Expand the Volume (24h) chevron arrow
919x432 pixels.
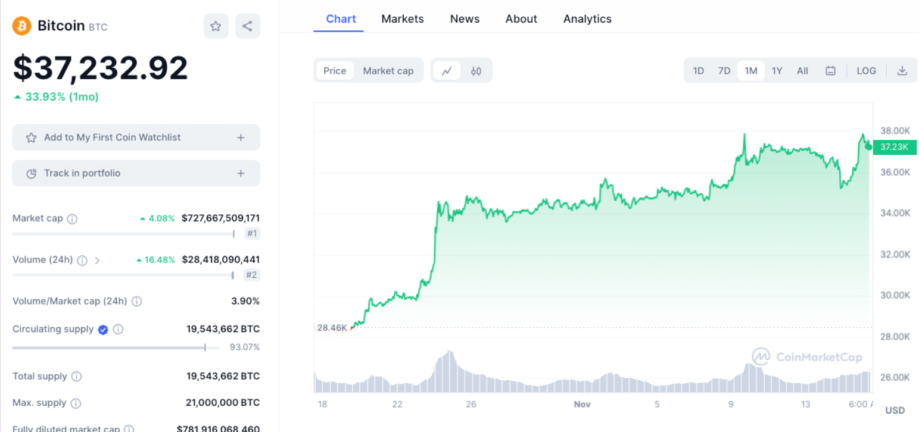pyautogui.click(x=97, y=260)
